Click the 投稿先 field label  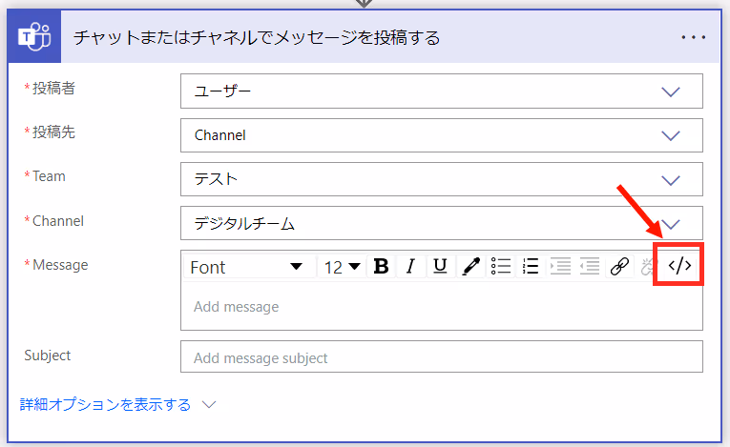pos(53,132)
